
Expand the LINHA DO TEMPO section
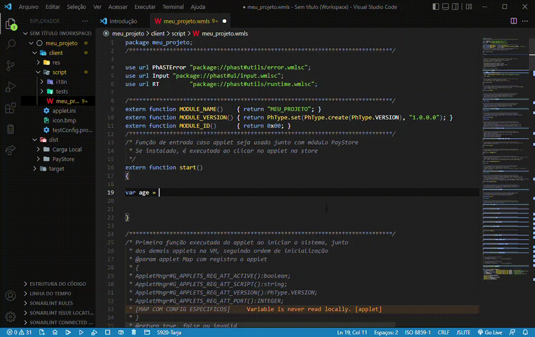(x=48, y=293)
